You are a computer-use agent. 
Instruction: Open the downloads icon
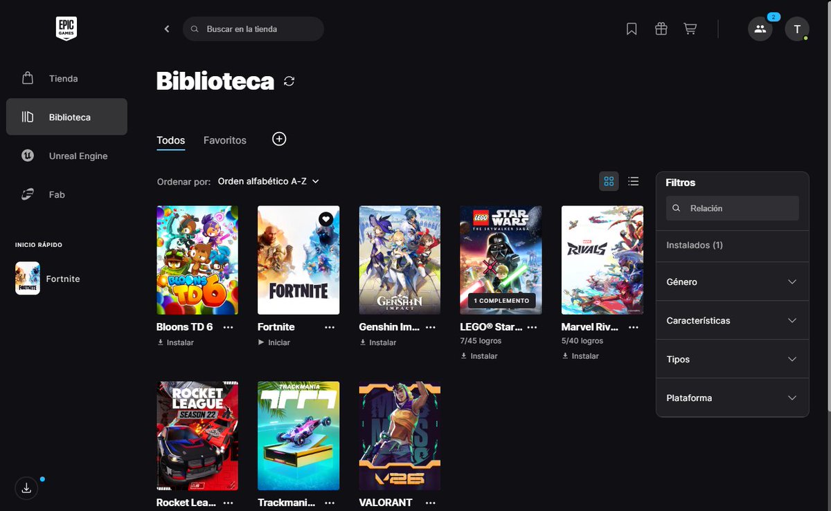coord(26,488)
